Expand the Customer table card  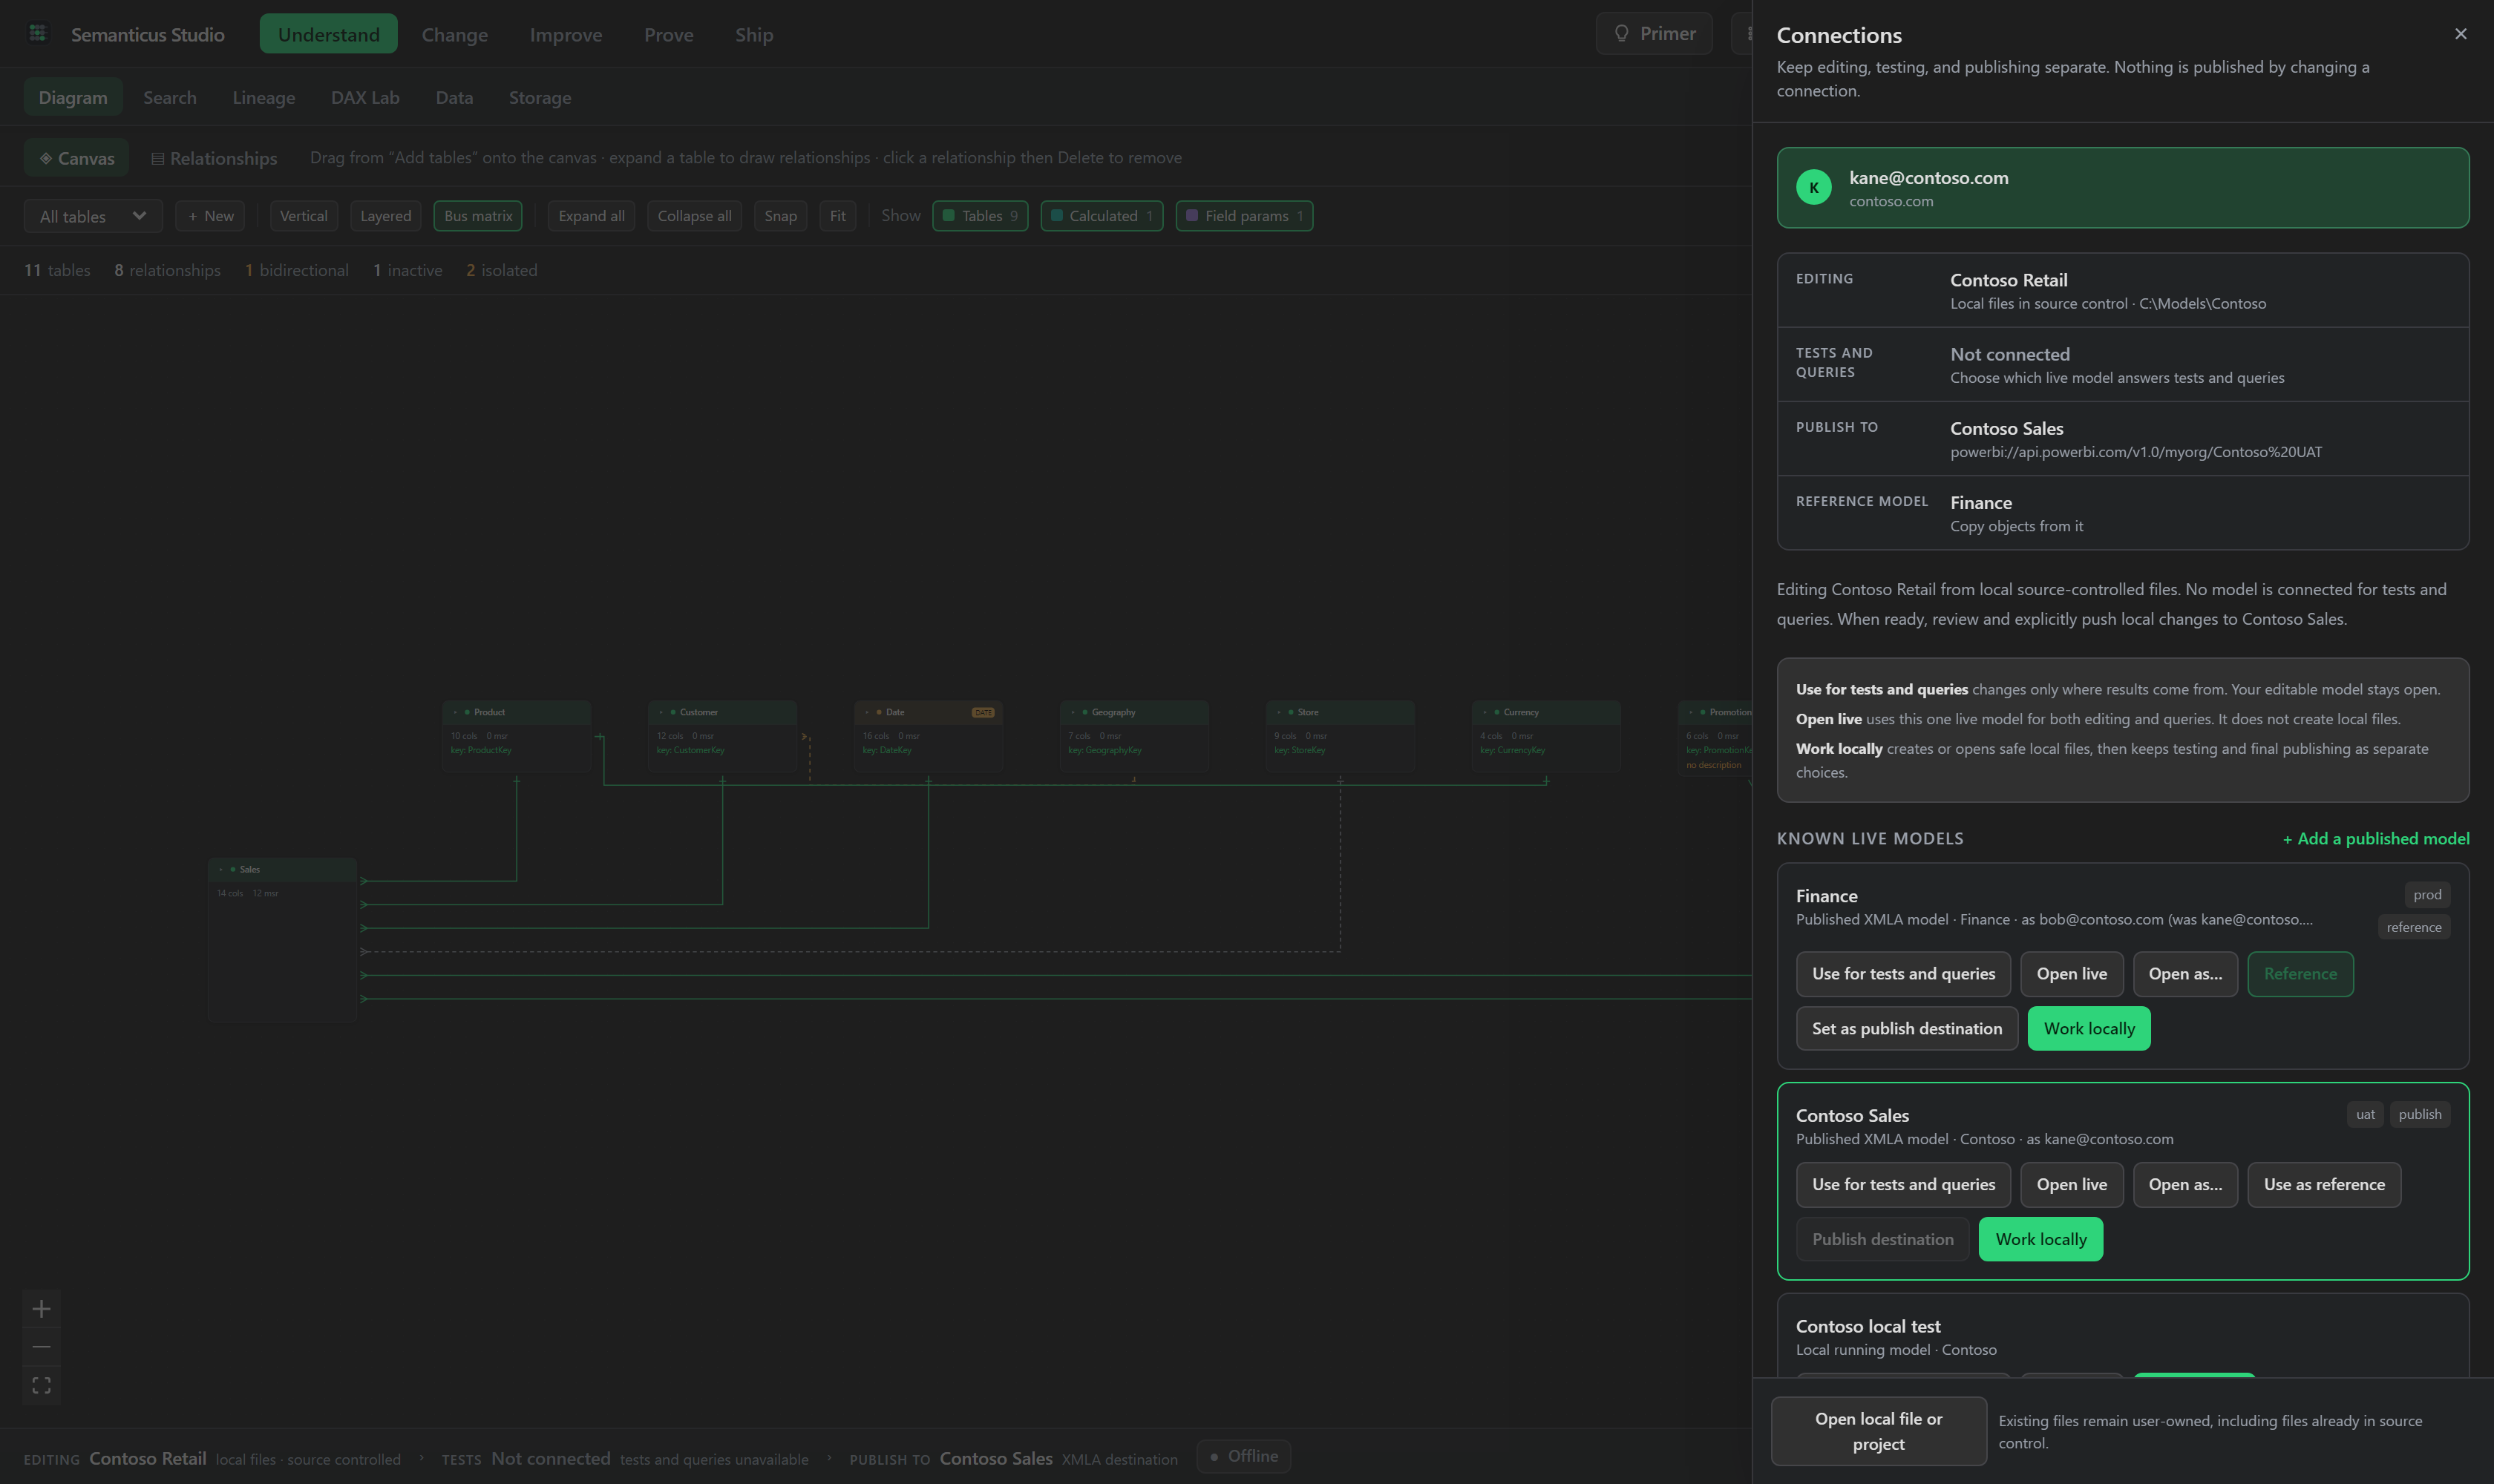tap(661, 713)
